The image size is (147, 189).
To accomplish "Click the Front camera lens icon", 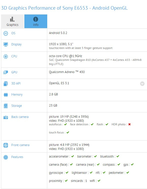I will point(6,145).
